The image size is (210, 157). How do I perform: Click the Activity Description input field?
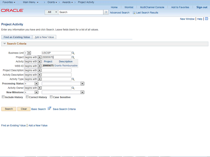(x=56, y=75)
